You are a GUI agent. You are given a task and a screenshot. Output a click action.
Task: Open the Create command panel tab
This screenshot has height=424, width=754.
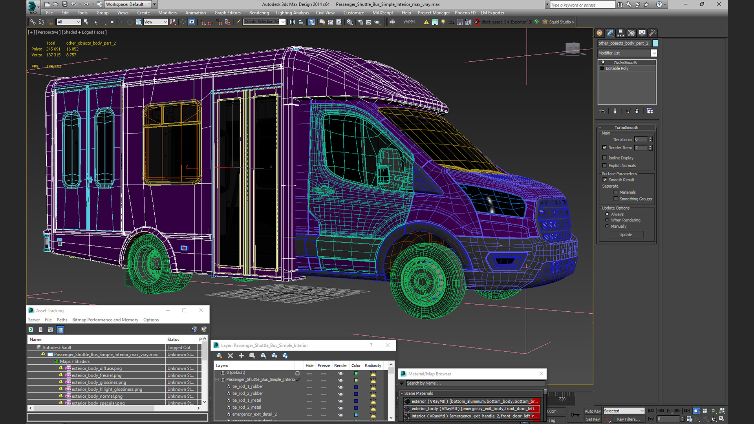599,33
